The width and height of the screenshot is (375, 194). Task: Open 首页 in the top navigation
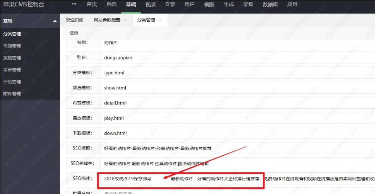[92, 5]
